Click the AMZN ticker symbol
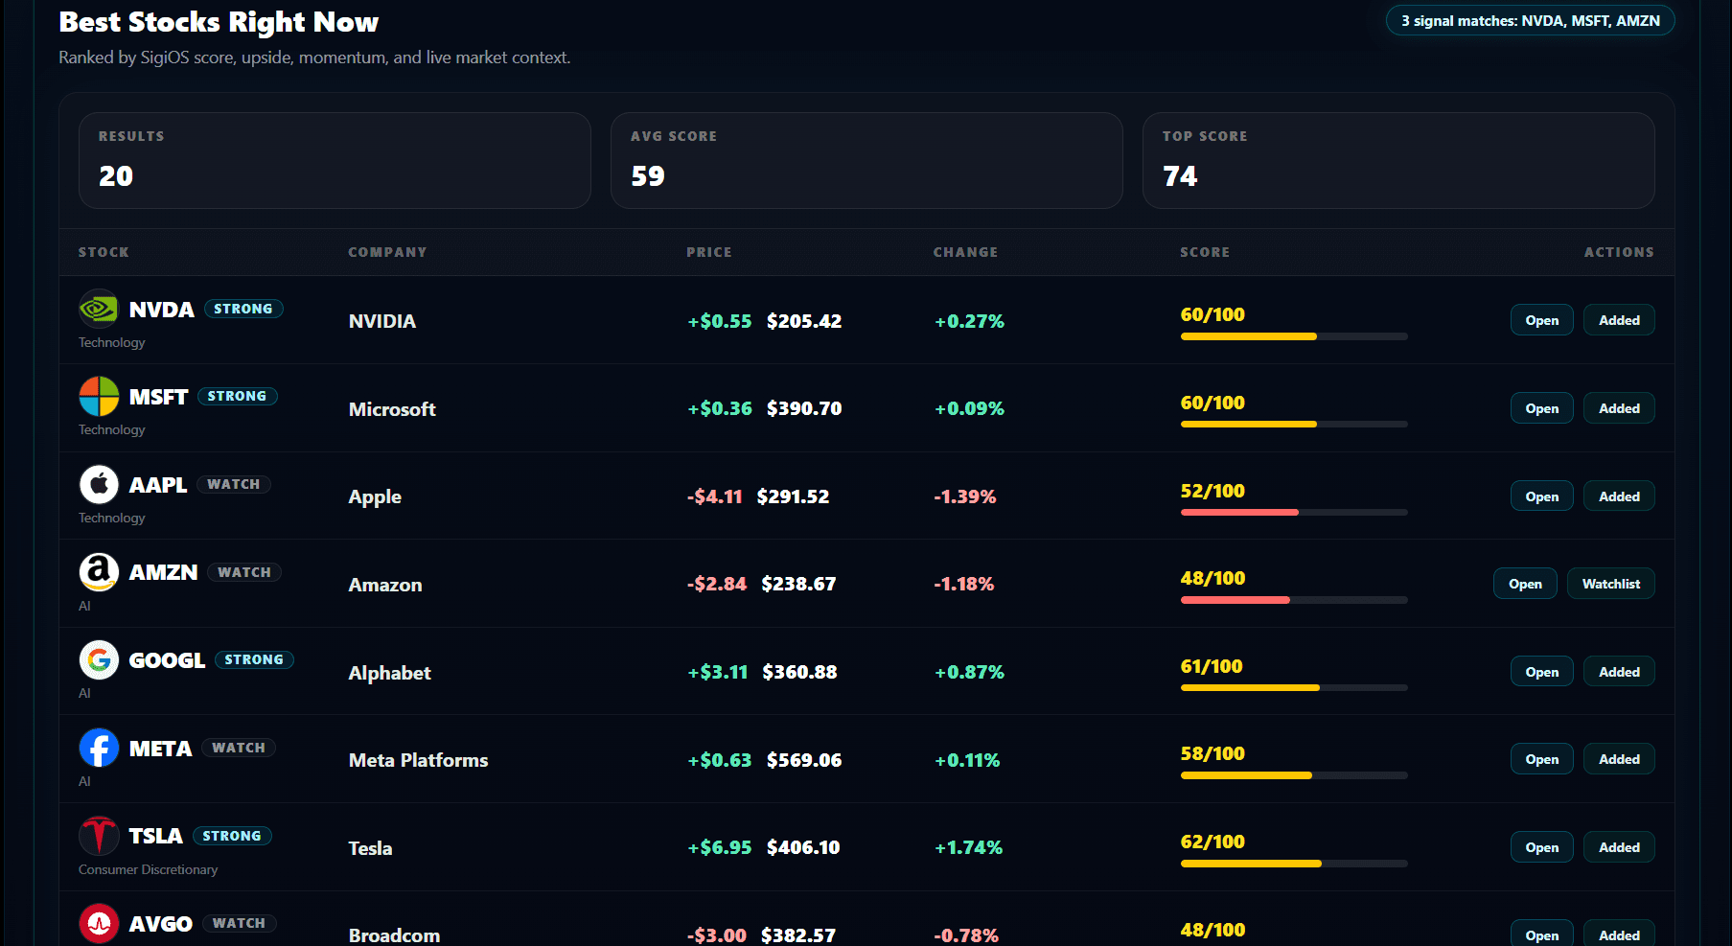 (163, 572)
